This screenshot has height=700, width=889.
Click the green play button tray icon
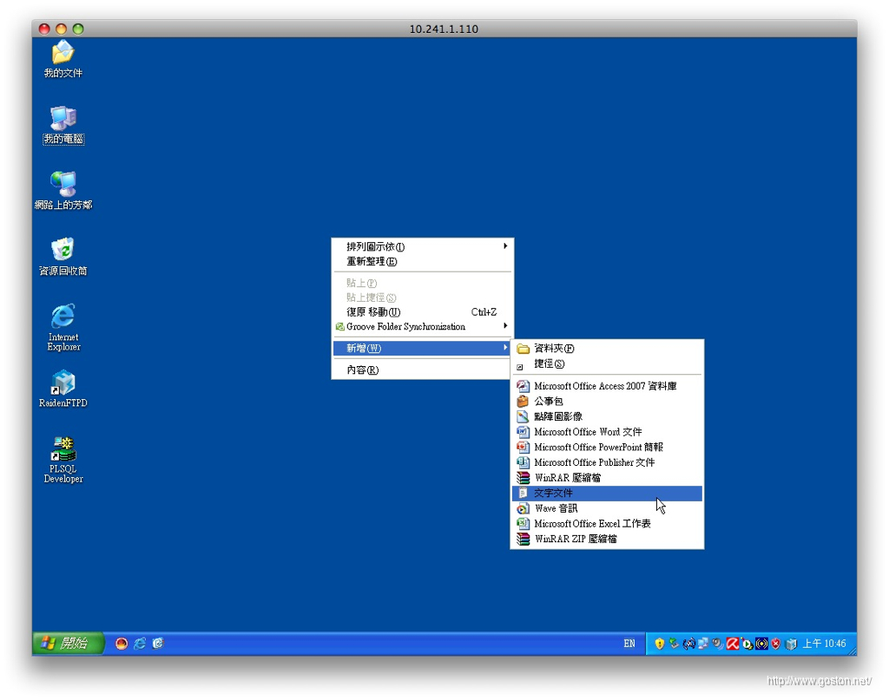[x=747, y=644]
